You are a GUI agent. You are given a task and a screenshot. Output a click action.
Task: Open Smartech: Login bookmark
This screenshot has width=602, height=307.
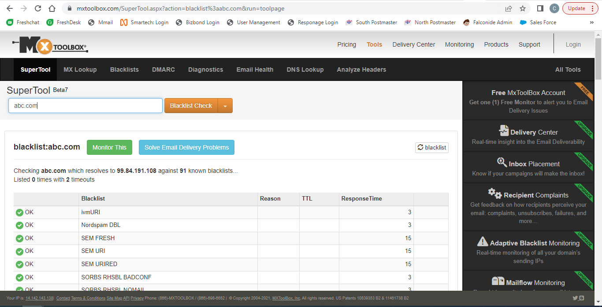click(x=145, y=22)
